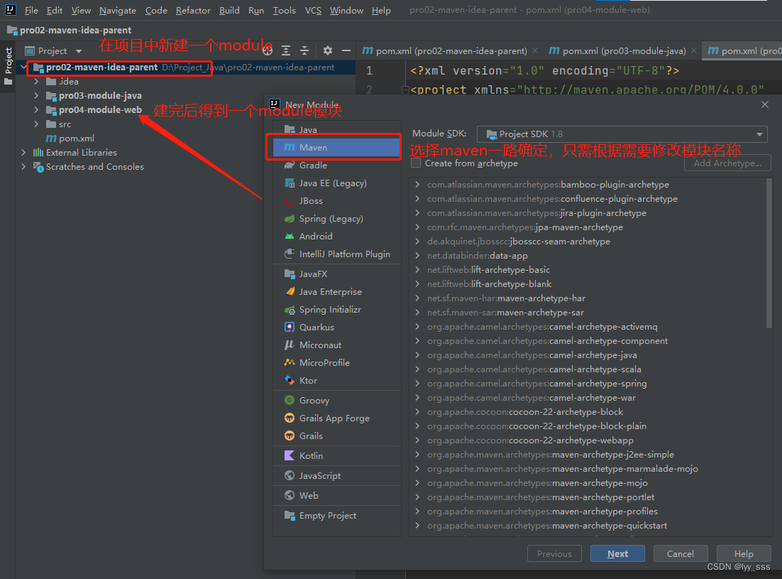Pick Groovy module type
Viewport: 782px width, 579px height.
pyautogui.click(x=337, y=400)
